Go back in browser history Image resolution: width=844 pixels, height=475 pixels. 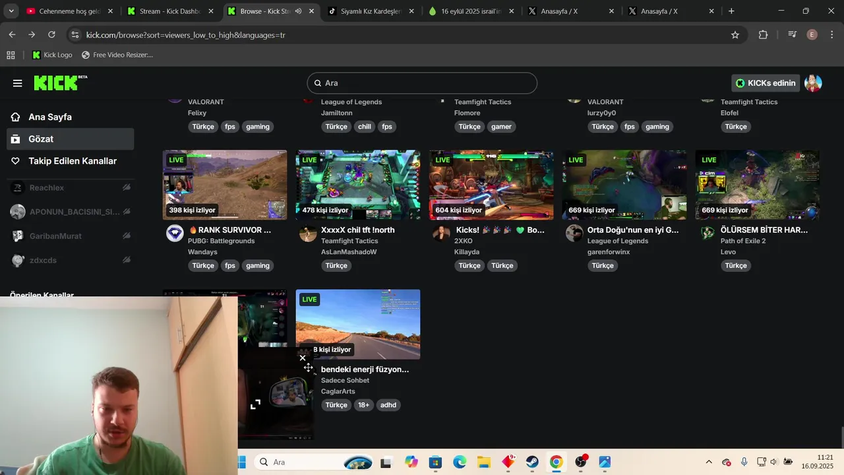click(x=13, y=35)
